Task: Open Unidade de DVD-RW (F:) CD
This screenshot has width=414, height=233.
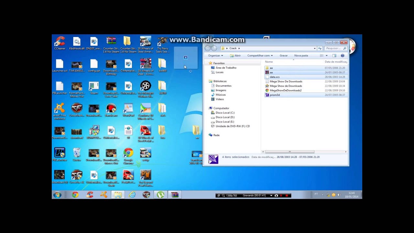Action: pyautogui.click(x=232, y=126)
